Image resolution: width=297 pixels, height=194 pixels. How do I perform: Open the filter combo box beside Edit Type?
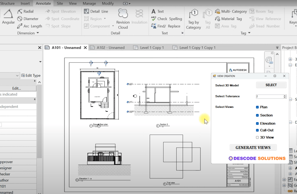coord(9,75)
